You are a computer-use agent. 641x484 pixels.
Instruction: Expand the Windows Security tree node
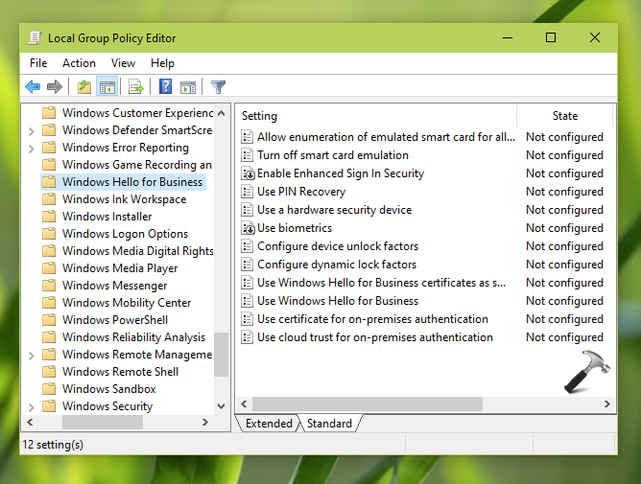click(x=32, y=406)
